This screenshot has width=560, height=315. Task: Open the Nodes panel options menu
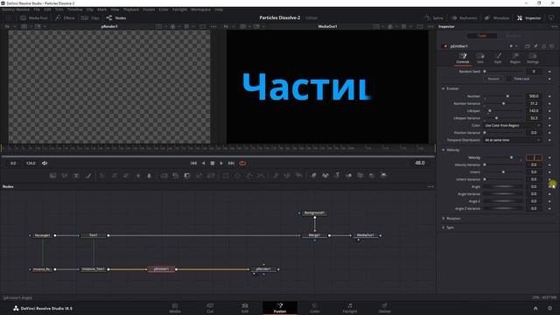point(430,186)
